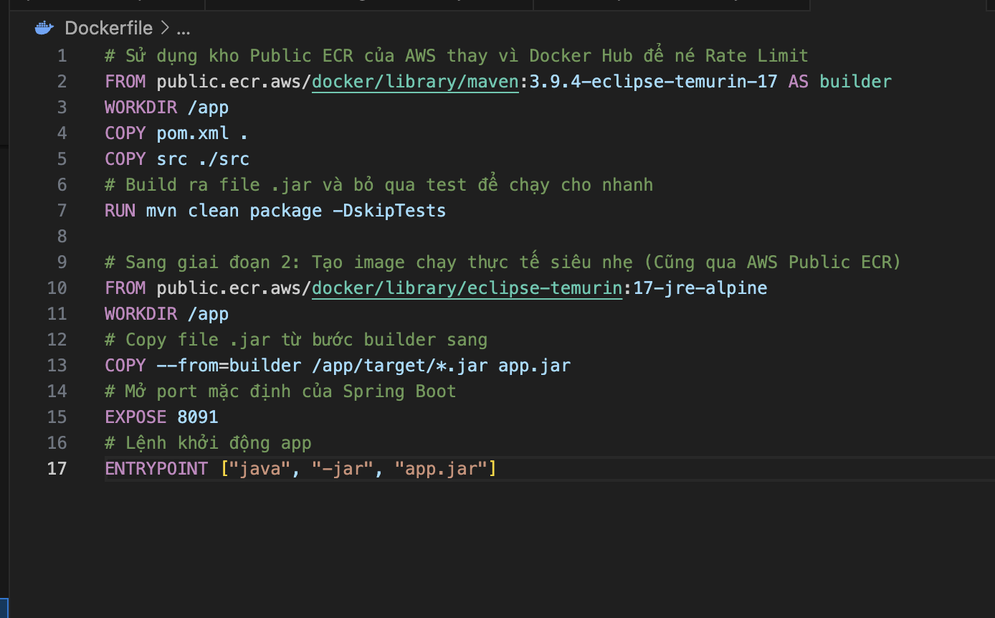Click the 3.9.4-eclipse-temurin-17 image tag

(653, 82)
